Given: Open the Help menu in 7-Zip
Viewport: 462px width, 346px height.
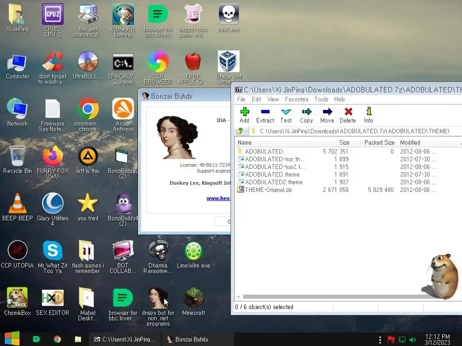Looking at the screenshot, I should pyautogui.click(x=340, y=100).
